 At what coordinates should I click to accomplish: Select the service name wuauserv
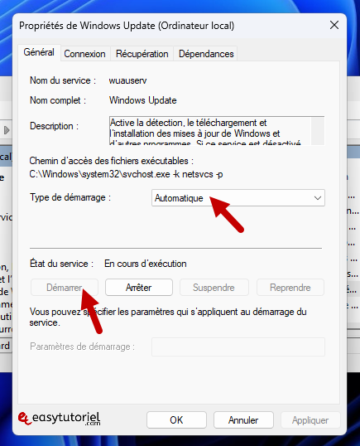coord(127,80)
